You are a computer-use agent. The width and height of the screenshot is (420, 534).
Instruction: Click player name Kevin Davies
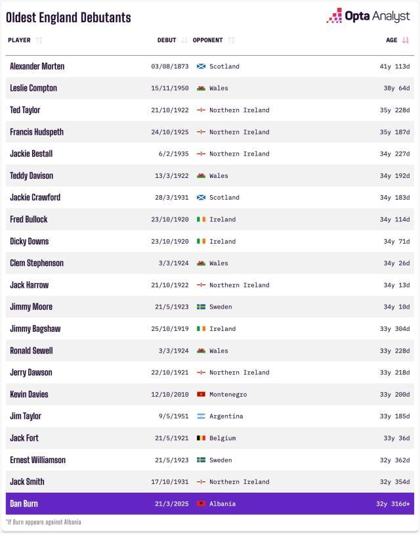(29, 395)
